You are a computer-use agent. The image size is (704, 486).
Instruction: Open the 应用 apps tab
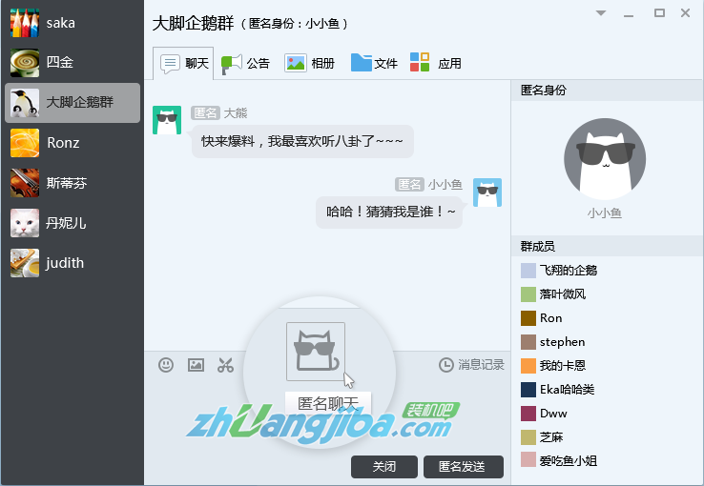[x=436, y=63]
